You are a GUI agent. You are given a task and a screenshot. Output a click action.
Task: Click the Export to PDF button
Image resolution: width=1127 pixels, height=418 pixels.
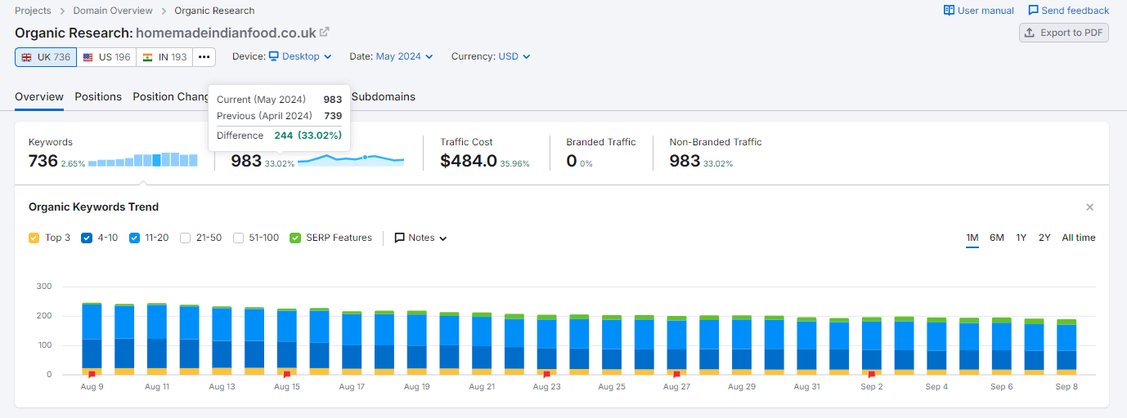(x=1063, y=33)
